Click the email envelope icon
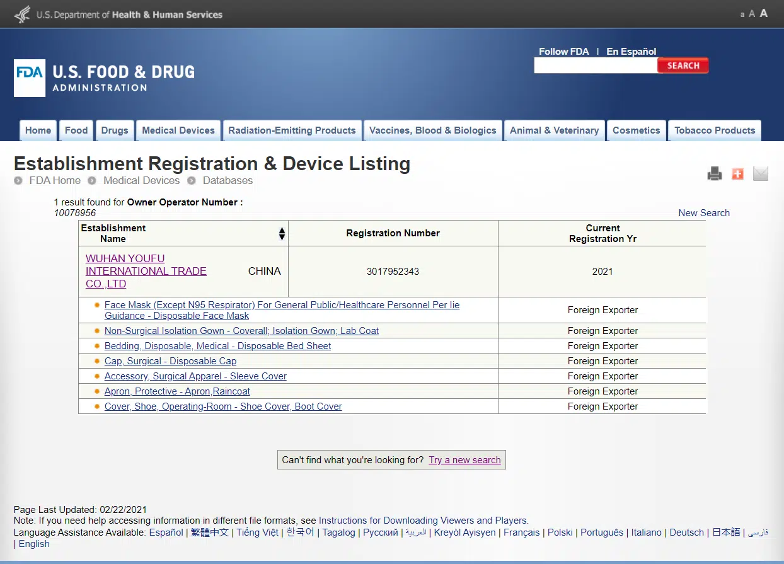784x564 pixels. (x=761, y=174)
